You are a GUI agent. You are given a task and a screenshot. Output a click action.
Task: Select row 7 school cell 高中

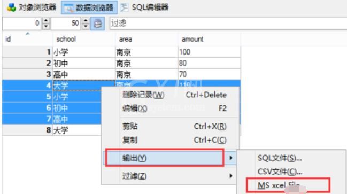point(77,119)
